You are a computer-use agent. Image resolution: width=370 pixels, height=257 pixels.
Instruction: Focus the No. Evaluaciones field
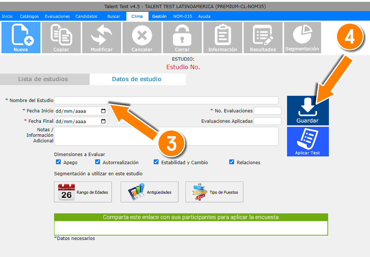pyautogui.click(x=267, y=111)
